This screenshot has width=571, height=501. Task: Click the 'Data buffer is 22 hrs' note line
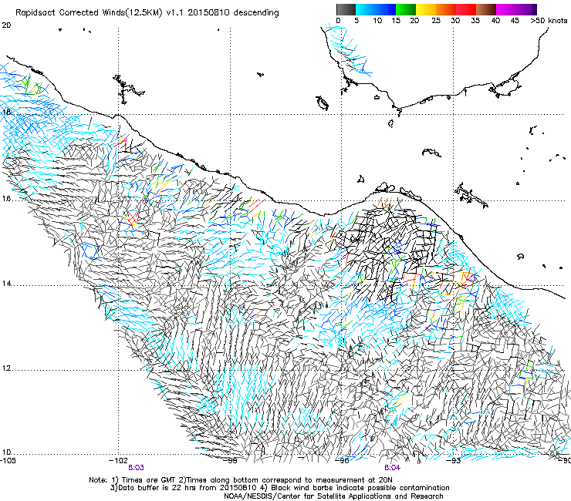pyautogui.click(x=279, y=488)
